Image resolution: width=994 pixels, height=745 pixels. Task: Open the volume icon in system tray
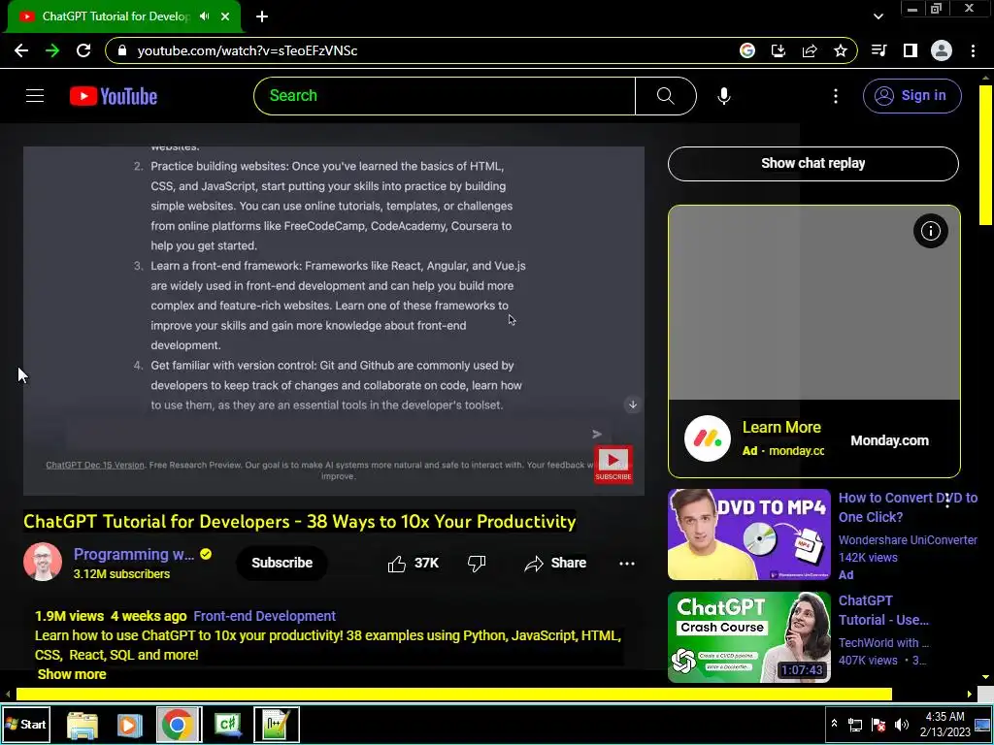coord(902,724)
